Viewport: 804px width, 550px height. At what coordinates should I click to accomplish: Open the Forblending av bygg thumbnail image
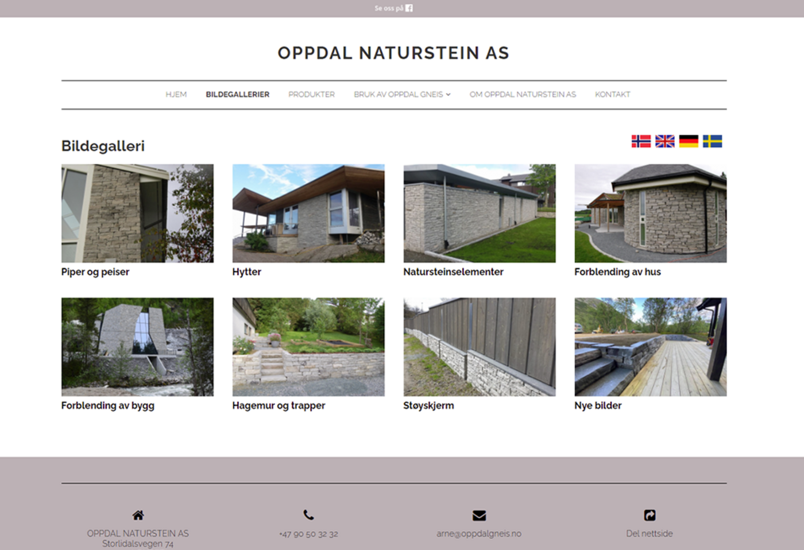[x=137, y=347]
